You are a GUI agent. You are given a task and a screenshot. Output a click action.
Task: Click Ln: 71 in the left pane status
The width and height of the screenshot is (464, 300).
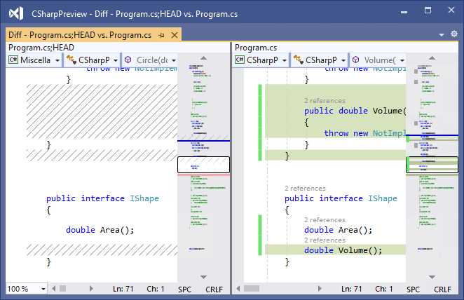pyautogui.click(x=123, y=289)
